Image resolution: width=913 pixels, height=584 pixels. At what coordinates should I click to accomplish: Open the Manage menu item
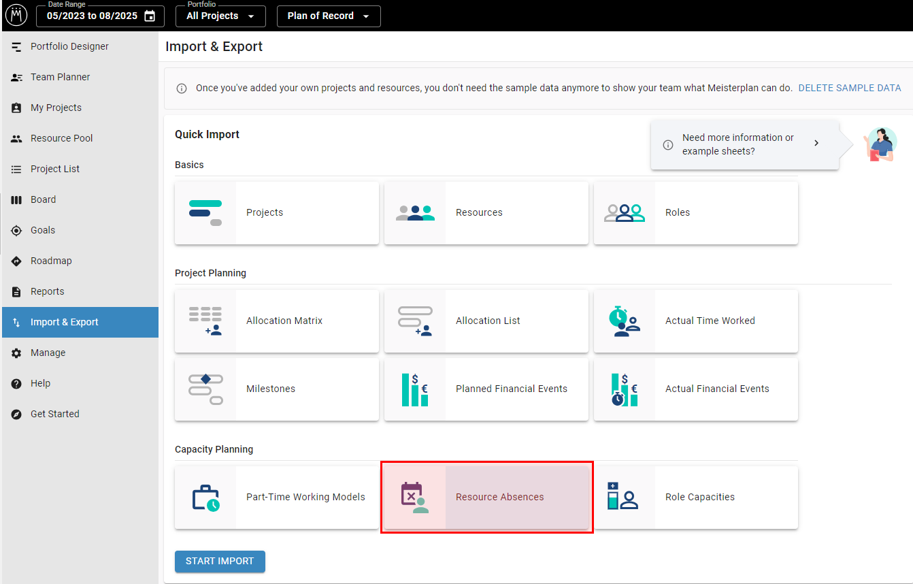[x=80, y=353]
